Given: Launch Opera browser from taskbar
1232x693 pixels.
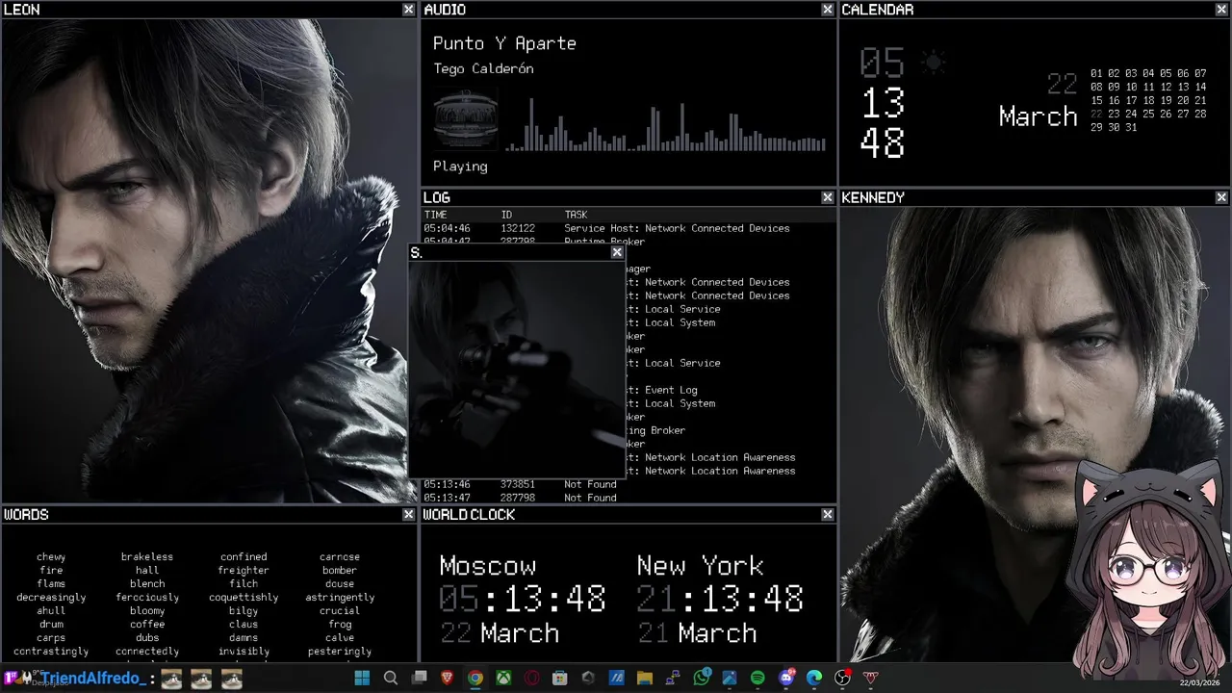Looking at the screenshot, I should click(531, 678).
